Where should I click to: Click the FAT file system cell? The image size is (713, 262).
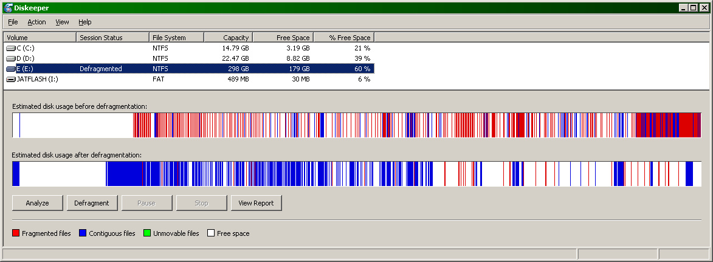[x=158, y=79]
